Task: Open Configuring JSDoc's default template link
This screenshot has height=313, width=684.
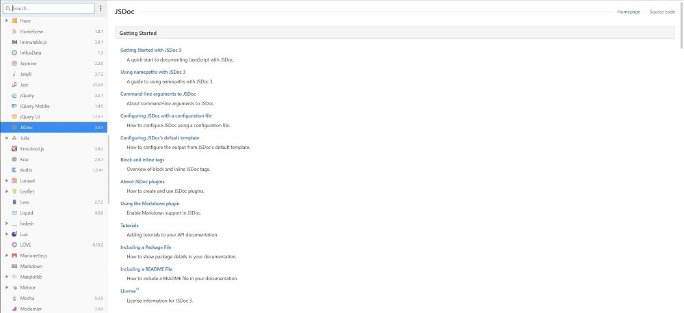Action: coord(160,138)
